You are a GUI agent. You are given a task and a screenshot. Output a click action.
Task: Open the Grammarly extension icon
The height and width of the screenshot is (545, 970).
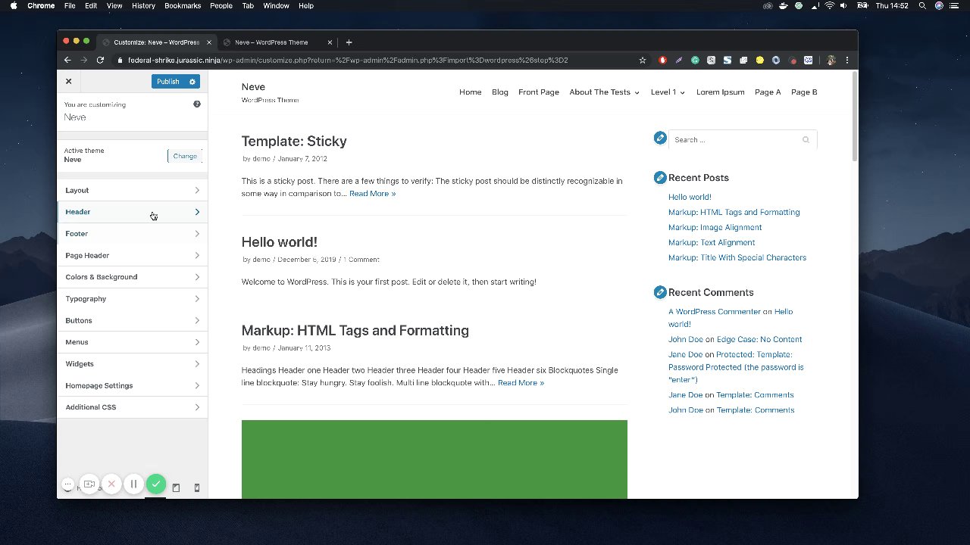[695, 60]
